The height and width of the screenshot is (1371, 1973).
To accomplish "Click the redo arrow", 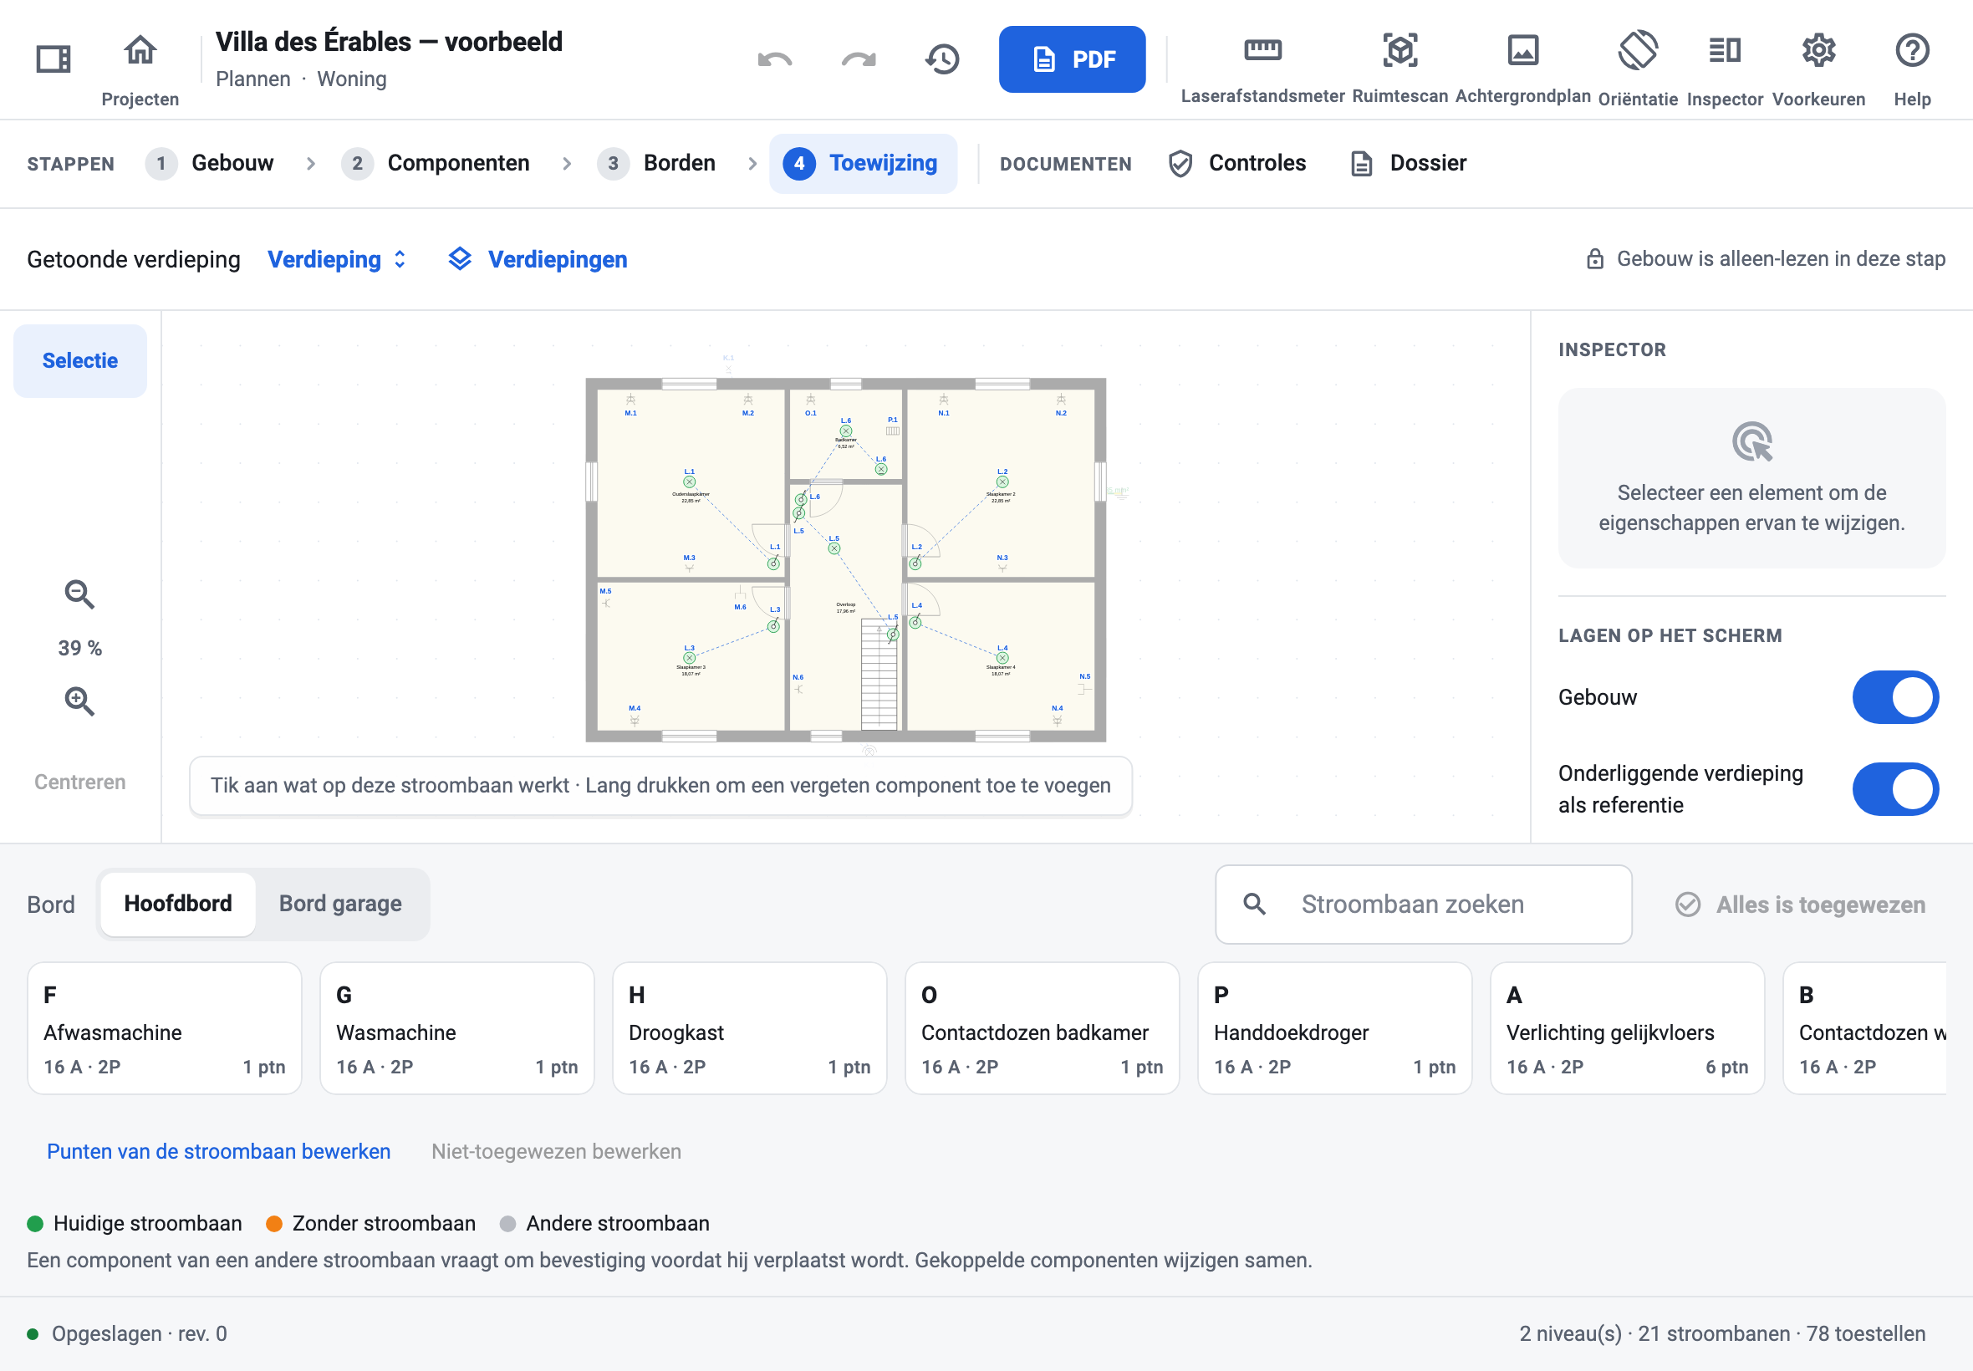I will click(858, 59).
